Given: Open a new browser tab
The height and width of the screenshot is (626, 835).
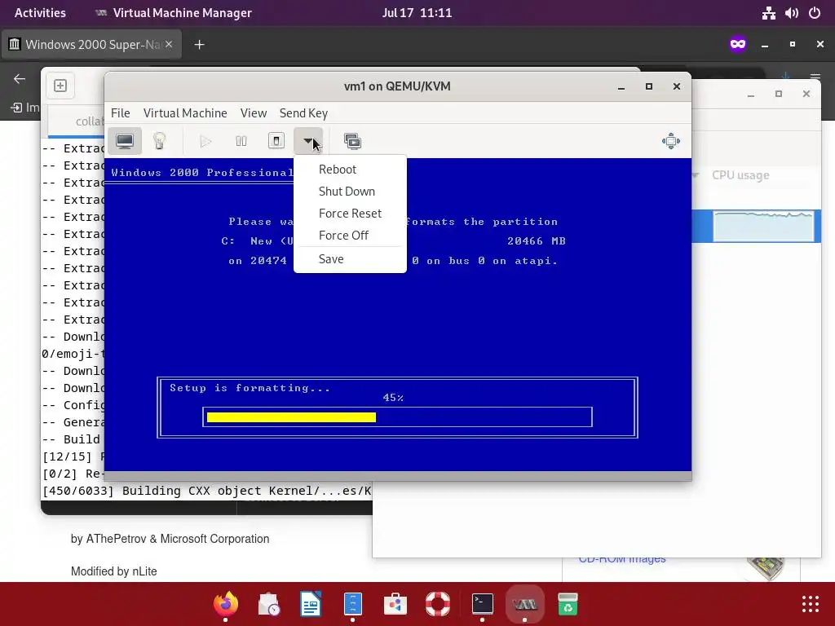Looking at the screenshot, I should [199, 45].
